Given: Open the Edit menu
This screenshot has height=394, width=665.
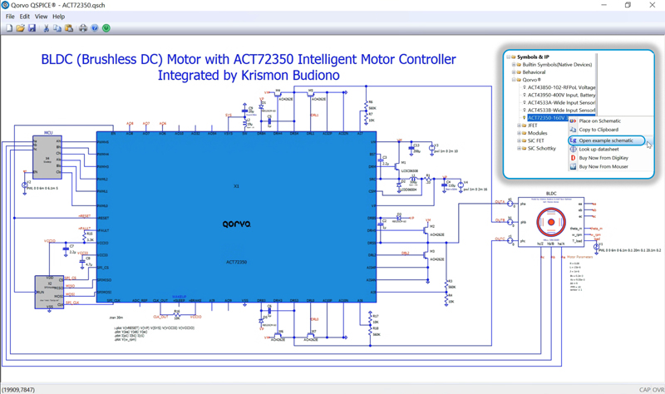Looking at the screenshot, I should click(x=25, y=16).
